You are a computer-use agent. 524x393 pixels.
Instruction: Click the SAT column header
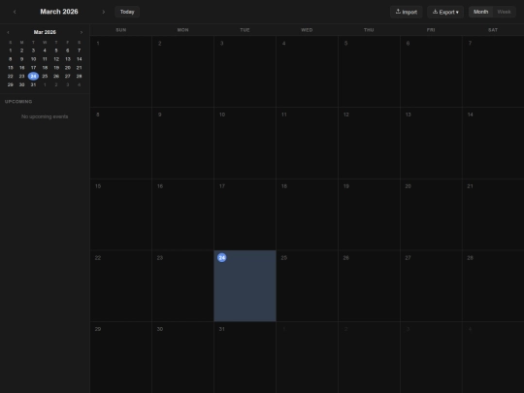[493, 30]
